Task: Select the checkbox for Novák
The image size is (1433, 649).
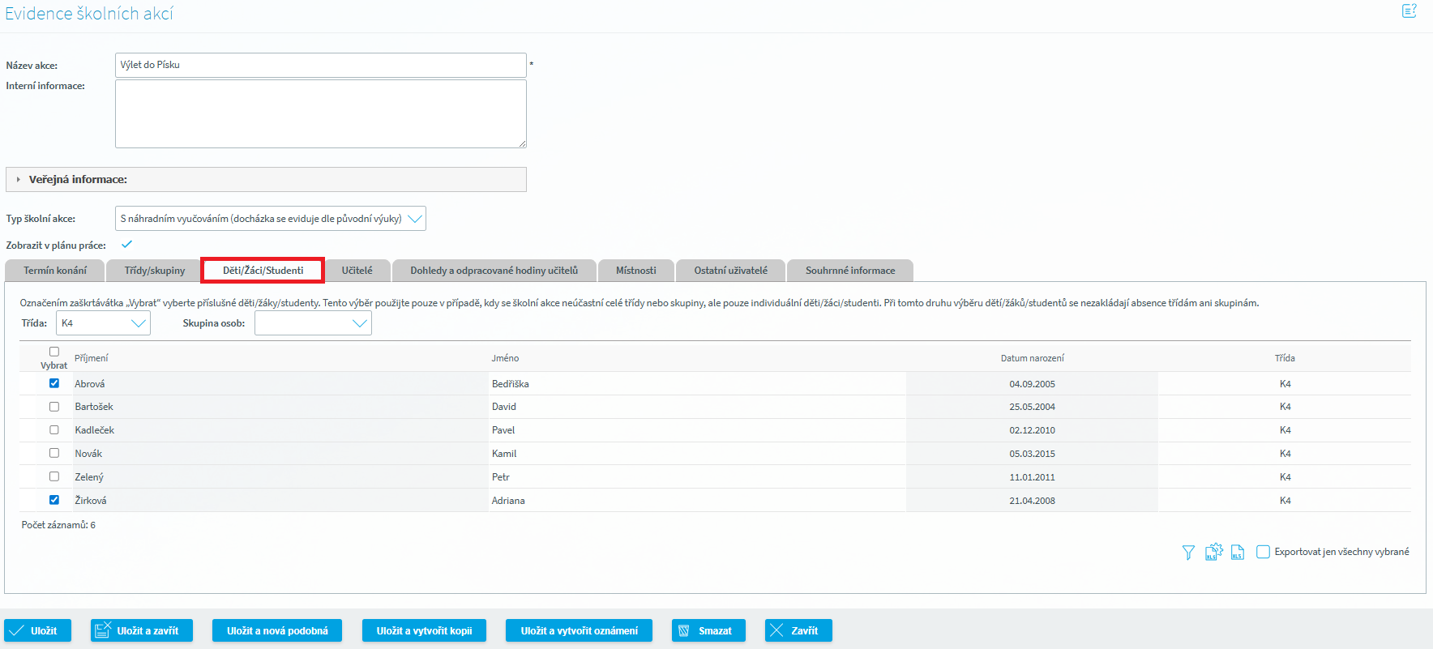Action: tap(54, 453)
